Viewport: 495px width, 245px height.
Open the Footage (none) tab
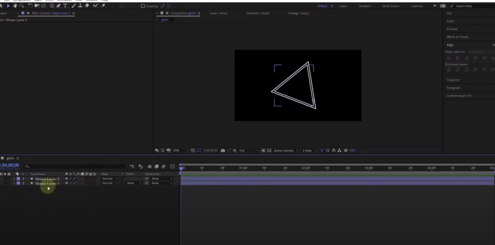(298, 13)
